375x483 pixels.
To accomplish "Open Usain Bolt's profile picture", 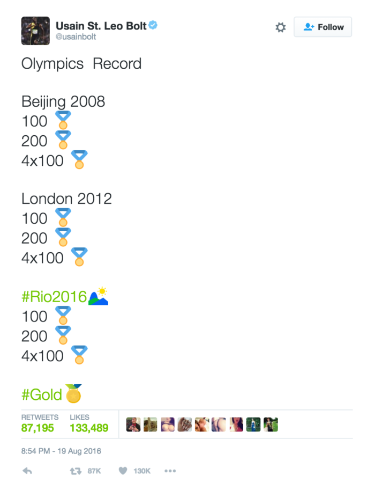I will (35, 31).
